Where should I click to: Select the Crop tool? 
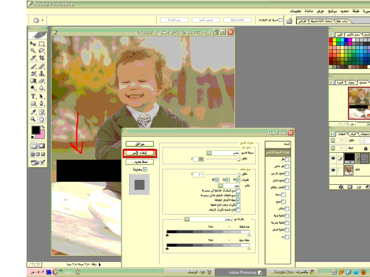(42, 58)
